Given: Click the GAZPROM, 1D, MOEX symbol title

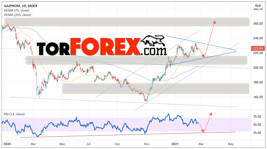Looking at the screenshot, I should (x=20, y=6).
